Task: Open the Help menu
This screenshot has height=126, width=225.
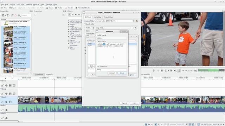Action: click(55, 5)
